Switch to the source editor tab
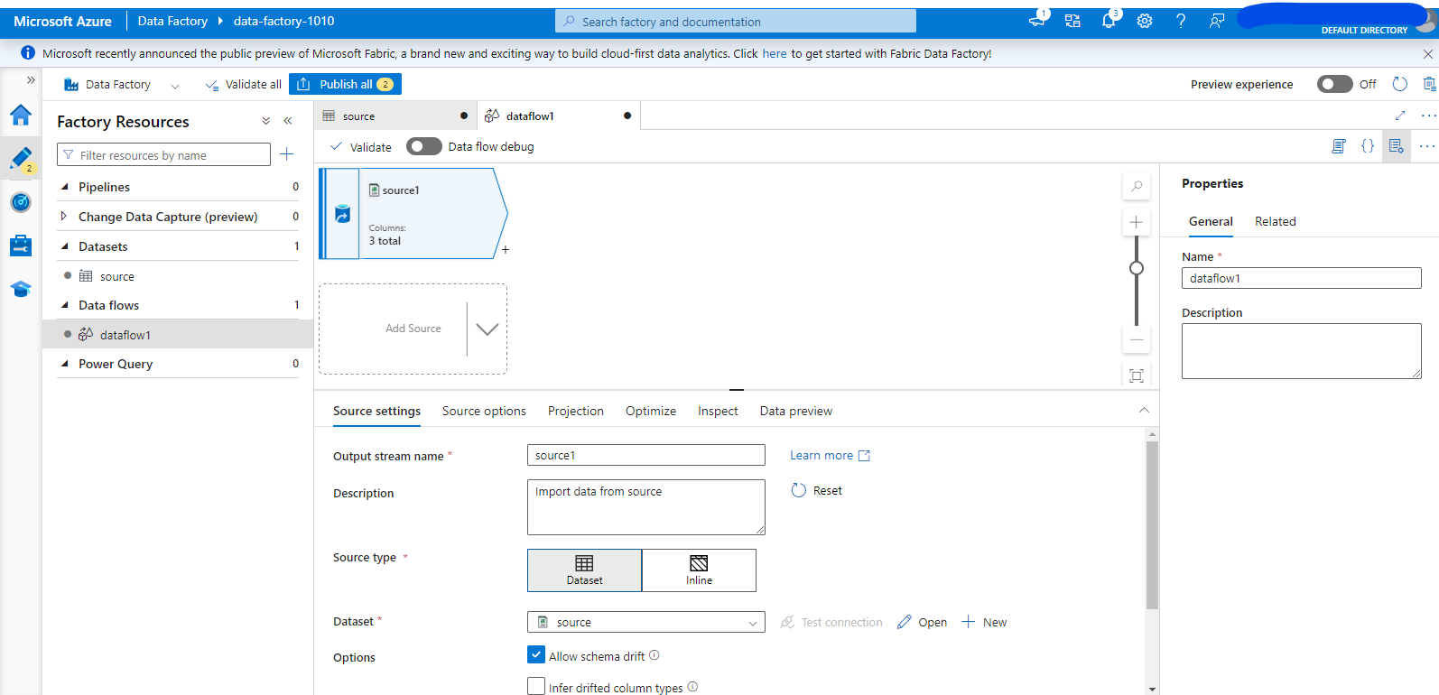The width and height of the screenshot is (1439, 695). click(x=395, y=116)
